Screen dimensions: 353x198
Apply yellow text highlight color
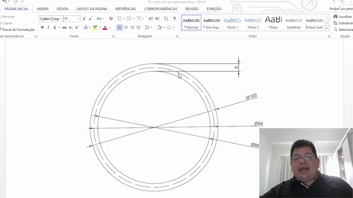pyautogui.click(x=95, y=27)
